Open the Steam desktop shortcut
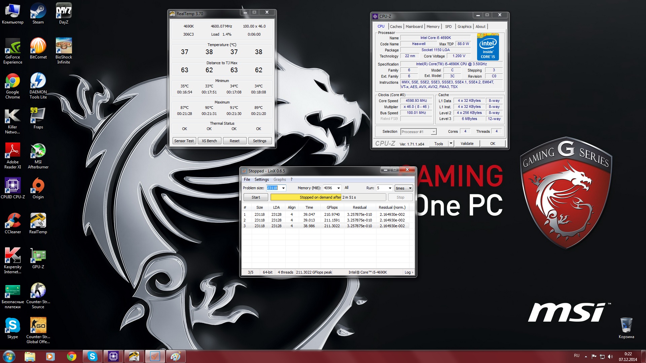 pyautogui.click(x=38, y=13)
